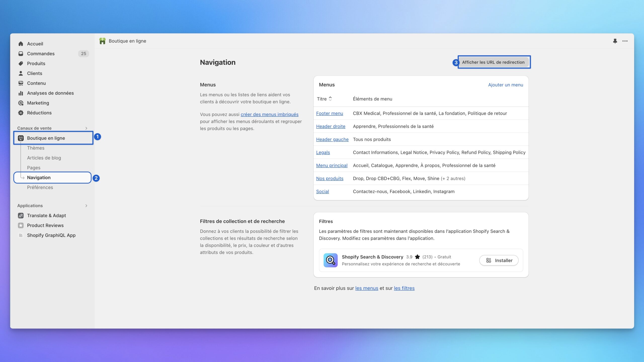644x362 pixels.
Task: Click the '(+ 2 autres)' text
Action: pyautogui.click(x=453, y=178)
